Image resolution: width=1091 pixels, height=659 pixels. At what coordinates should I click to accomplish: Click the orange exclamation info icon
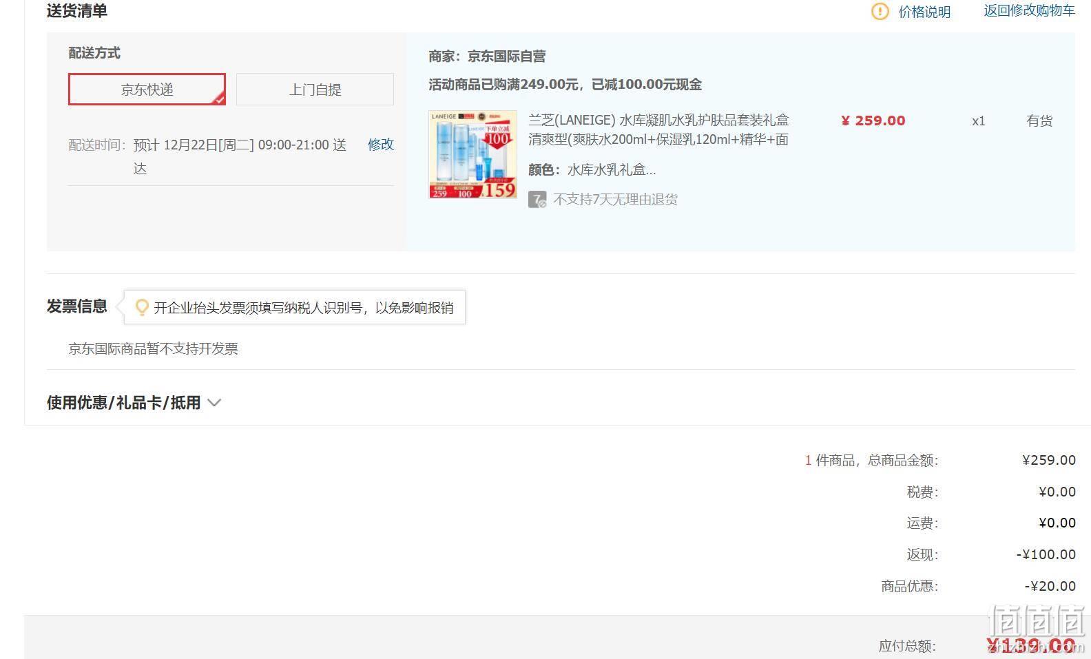[880, 12]
